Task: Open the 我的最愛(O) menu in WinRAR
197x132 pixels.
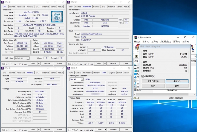Action: [166, 41]
